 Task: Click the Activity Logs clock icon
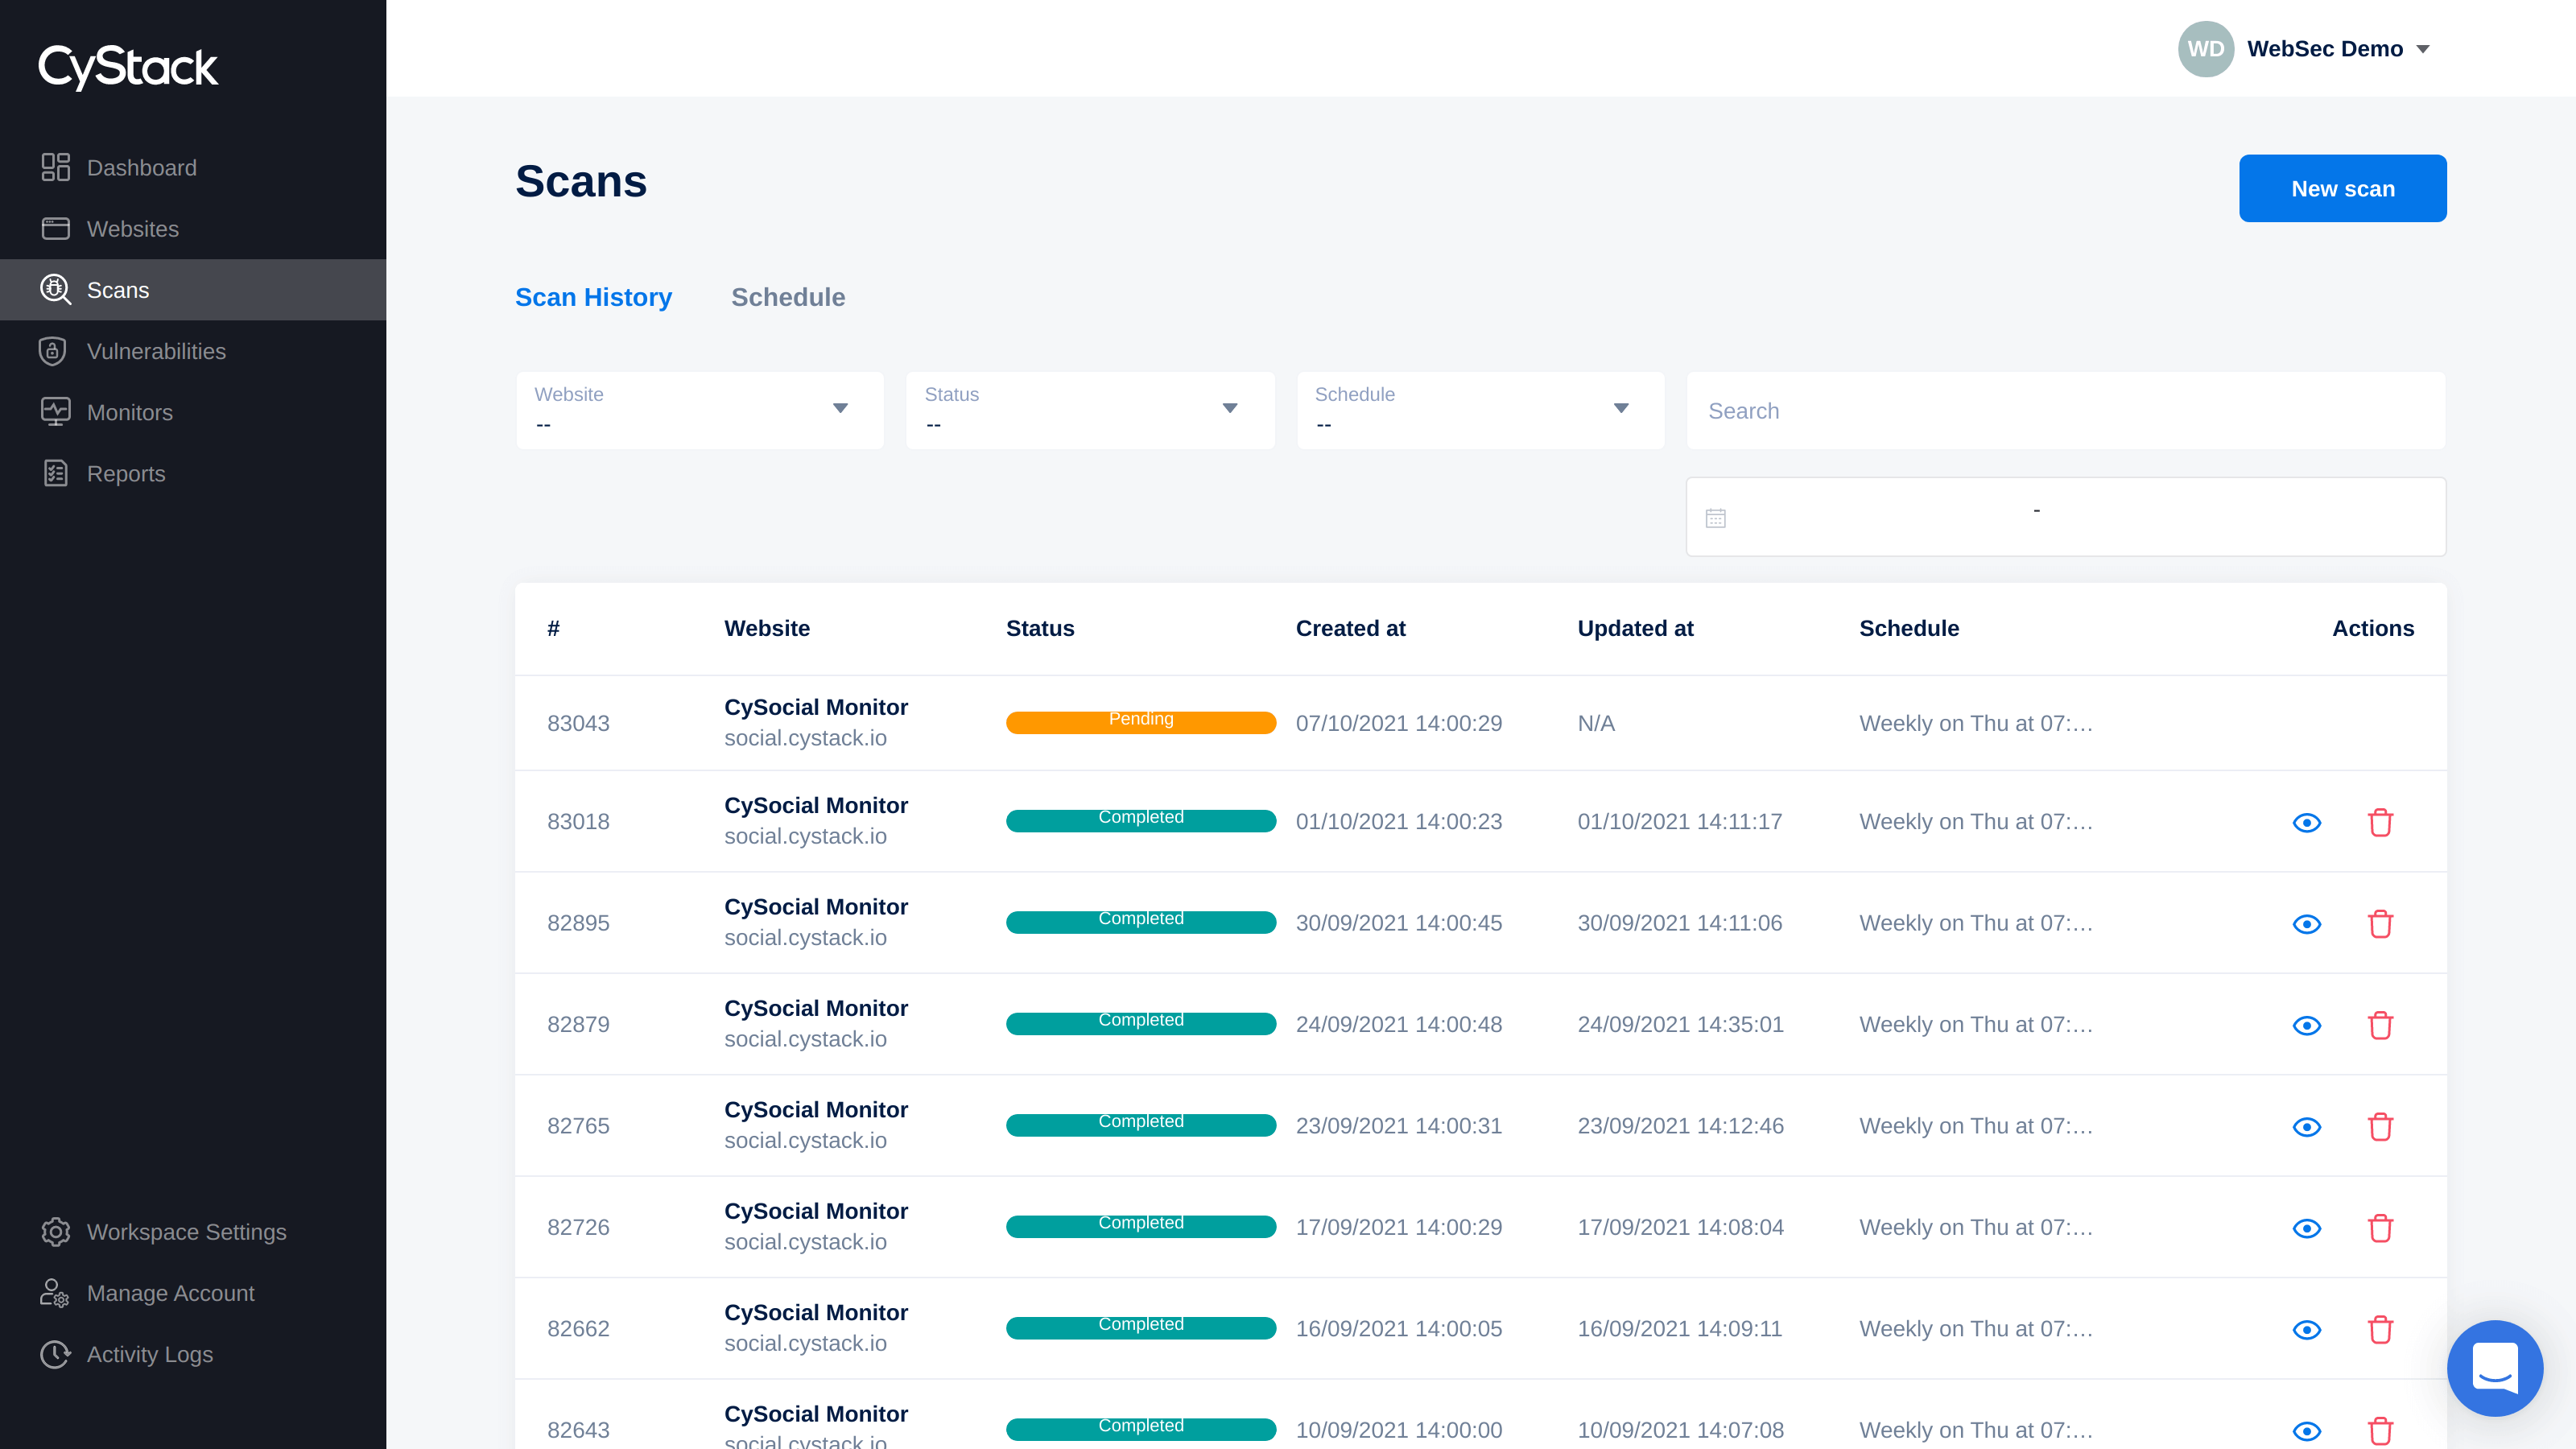55,1354
